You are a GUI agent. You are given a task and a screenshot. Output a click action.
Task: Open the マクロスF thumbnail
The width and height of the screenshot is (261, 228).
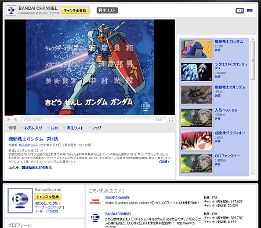[197, 72]
